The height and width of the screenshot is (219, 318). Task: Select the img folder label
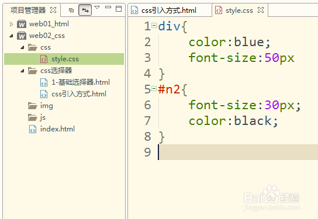(47, 106)
